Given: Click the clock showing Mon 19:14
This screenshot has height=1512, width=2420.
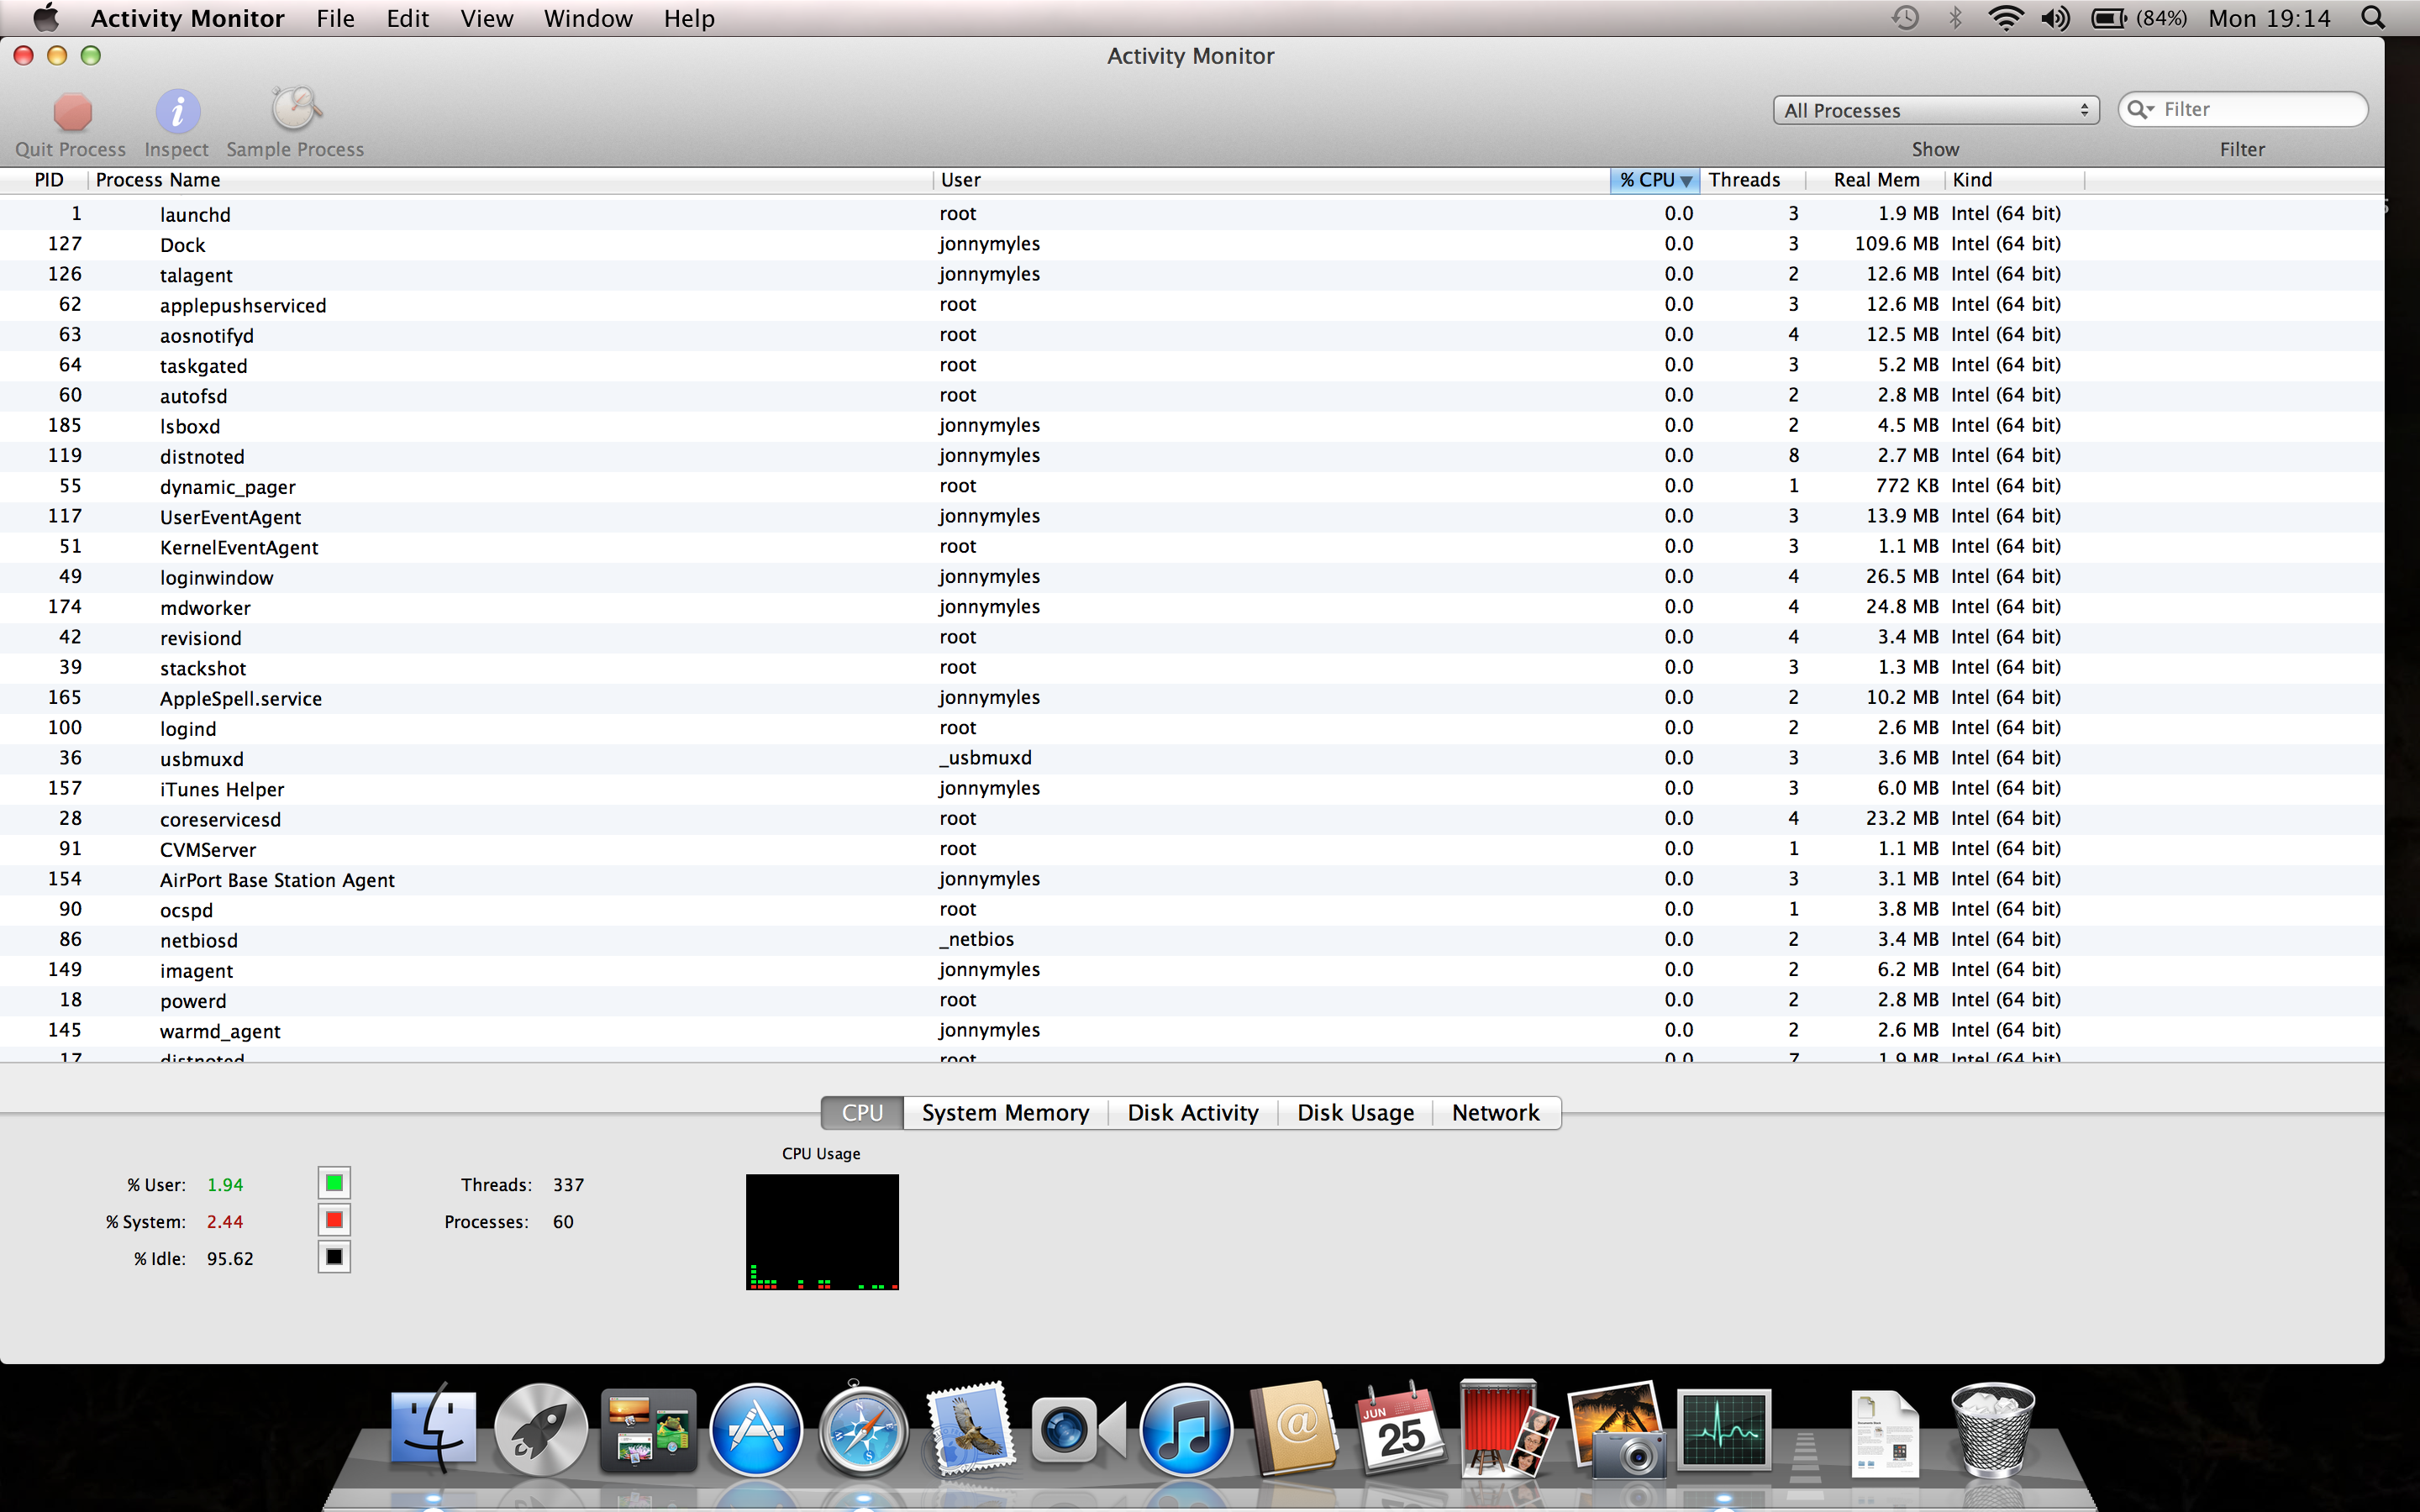Looking at the screenshot, I should coord(2269,18).
